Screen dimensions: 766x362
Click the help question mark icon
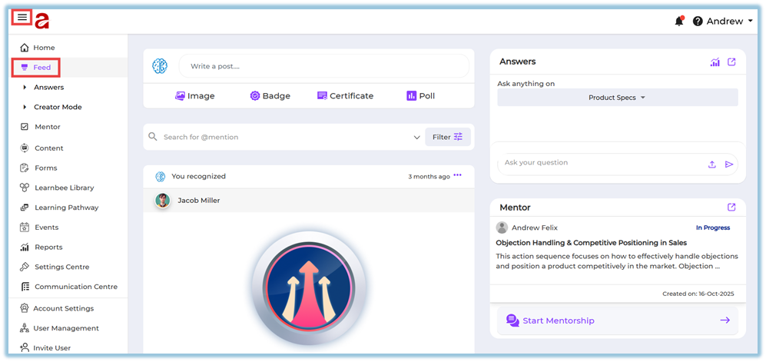[x=698, y=22]
